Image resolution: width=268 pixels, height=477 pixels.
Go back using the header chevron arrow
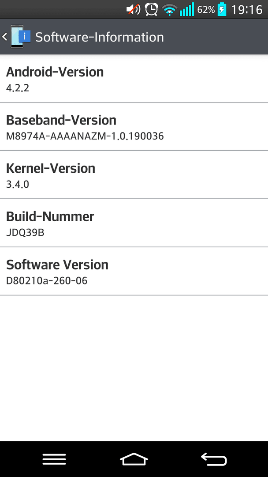[x=4, y=37]
